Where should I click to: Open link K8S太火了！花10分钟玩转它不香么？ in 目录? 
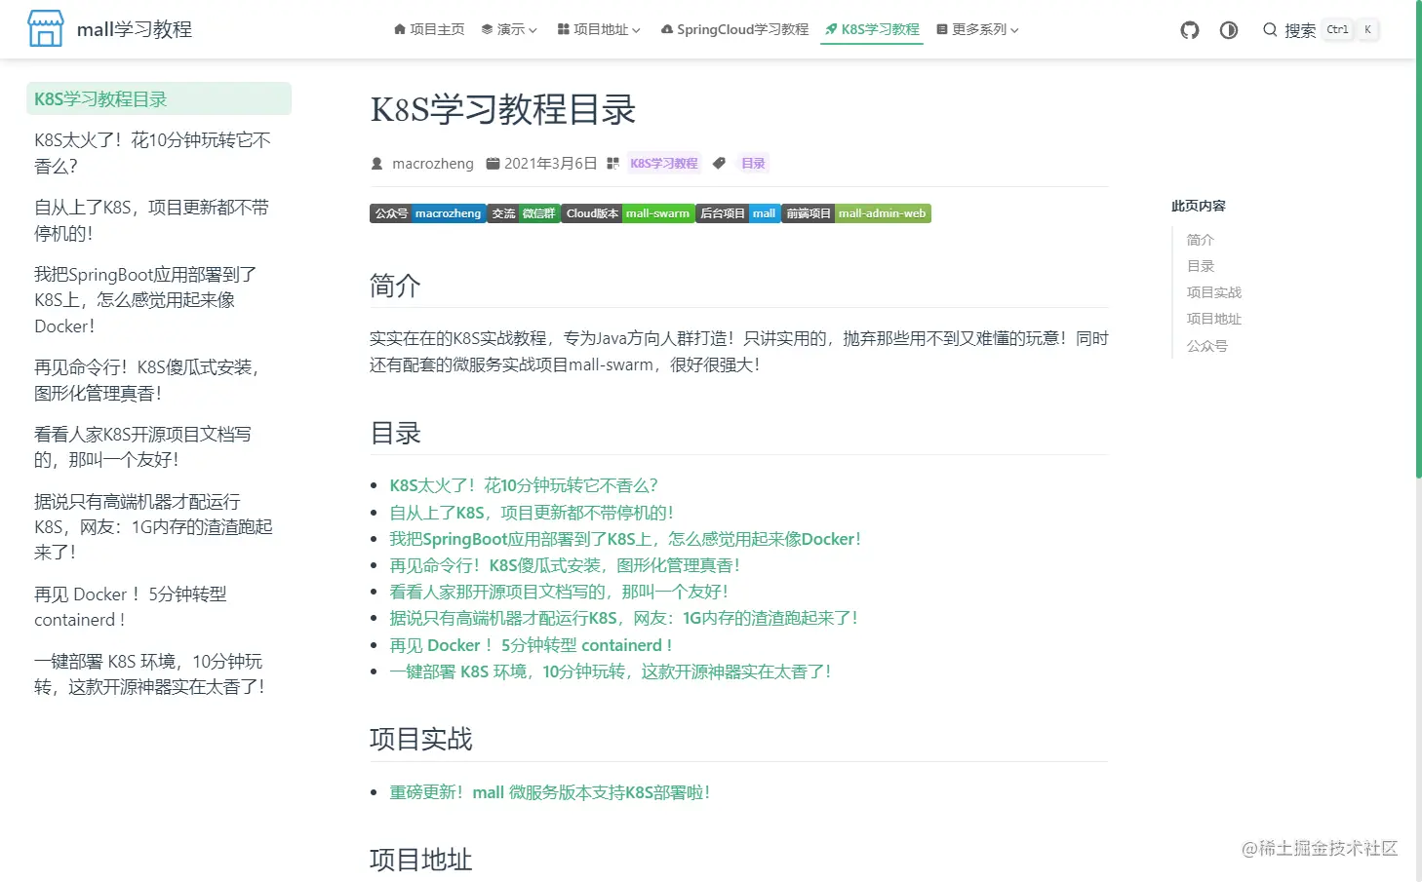[524, 485]
